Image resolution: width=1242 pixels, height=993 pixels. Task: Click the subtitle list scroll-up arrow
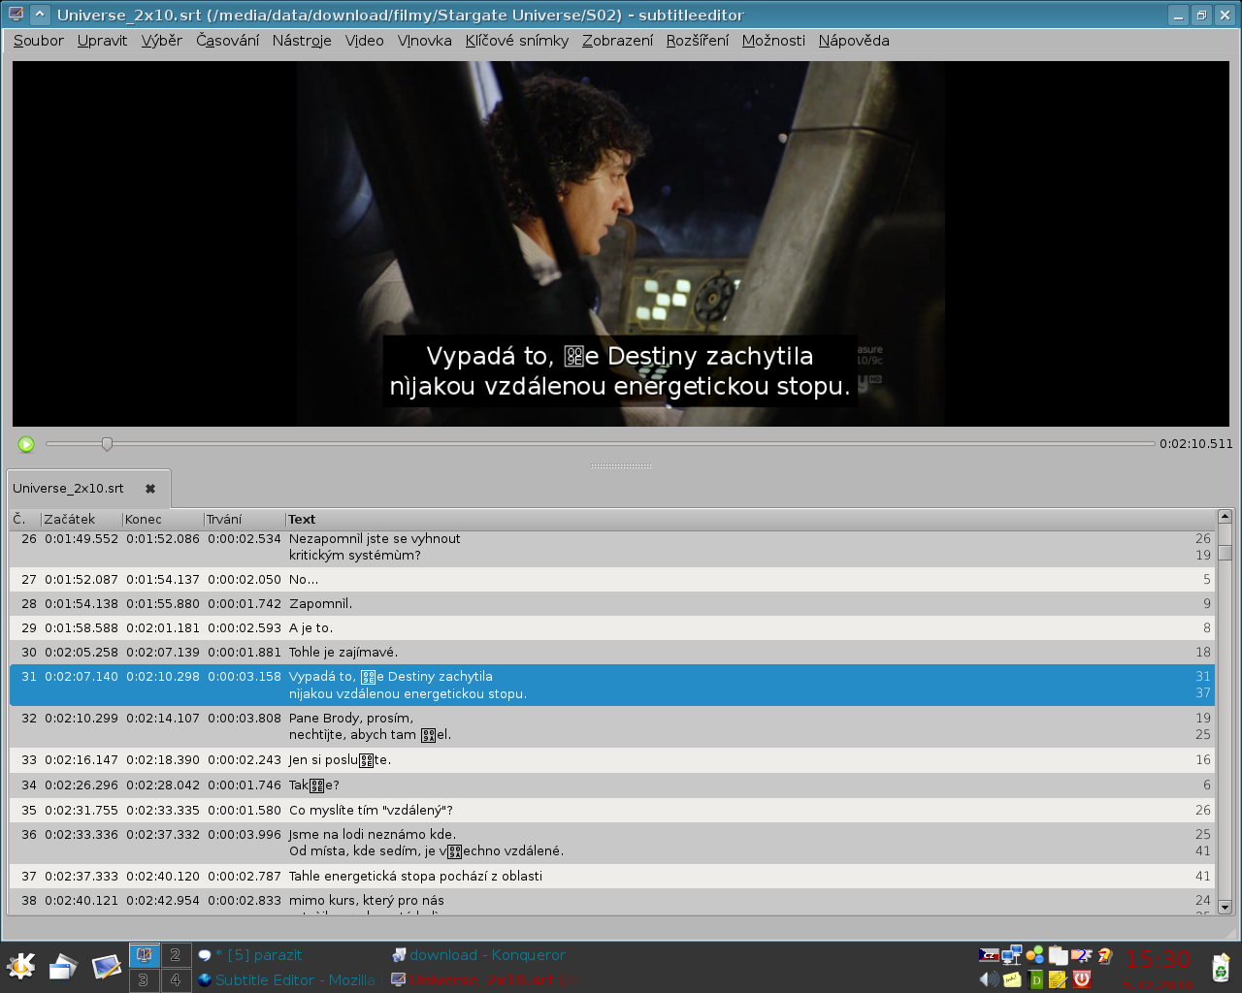tap(1225, 517)
